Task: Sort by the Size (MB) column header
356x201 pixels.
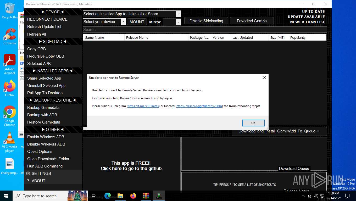Action: tap(277, 38)
